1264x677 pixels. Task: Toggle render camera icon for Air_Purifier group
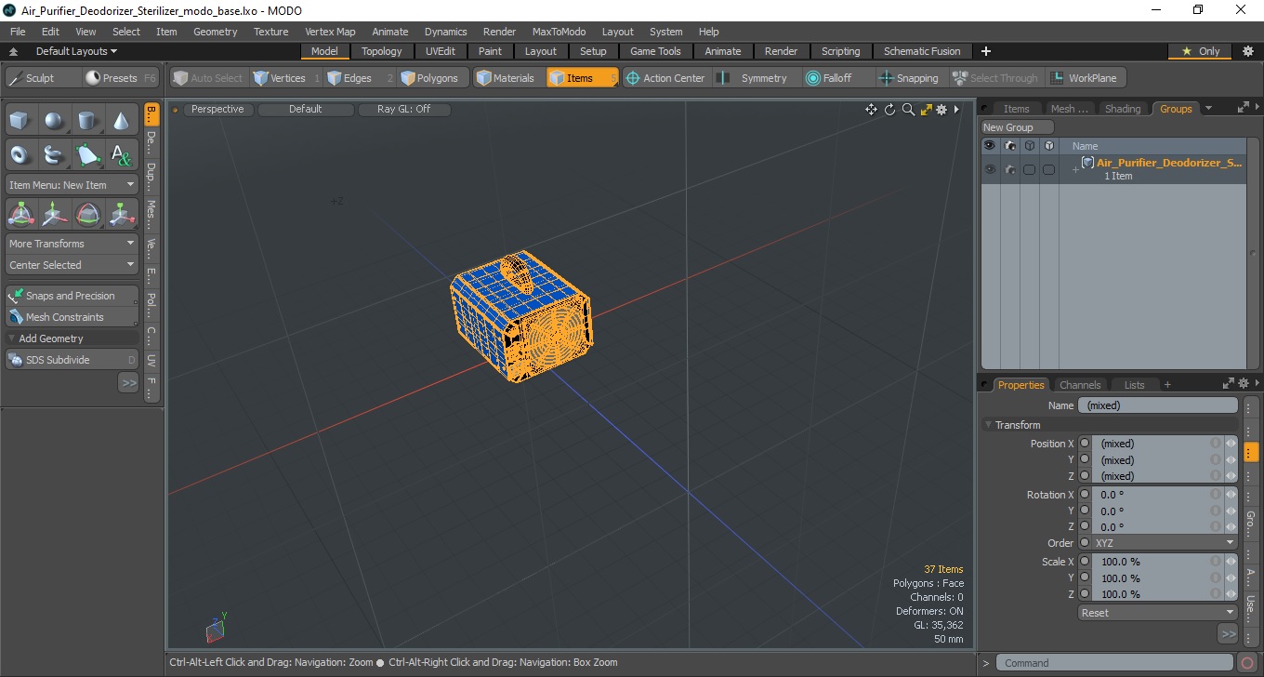[1009, 169]
